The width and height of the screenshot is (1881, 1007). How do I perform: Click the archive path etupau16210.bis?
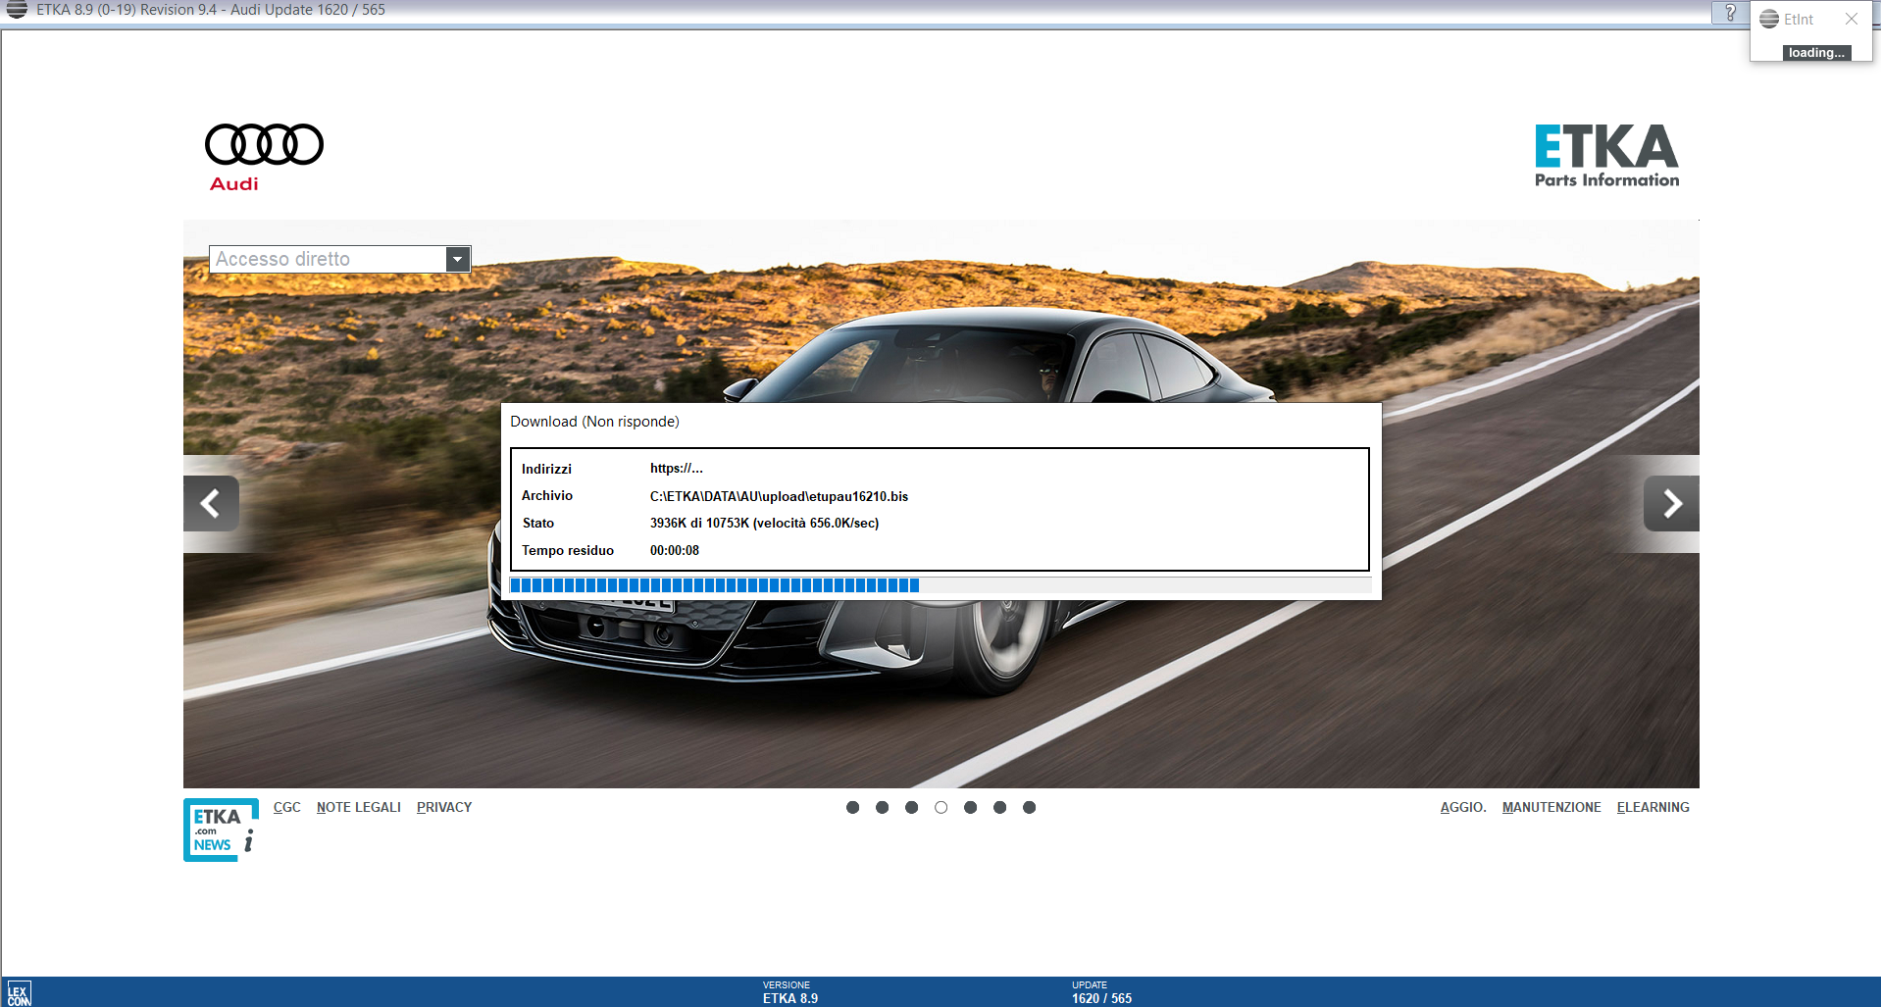[x=779, y=496]
